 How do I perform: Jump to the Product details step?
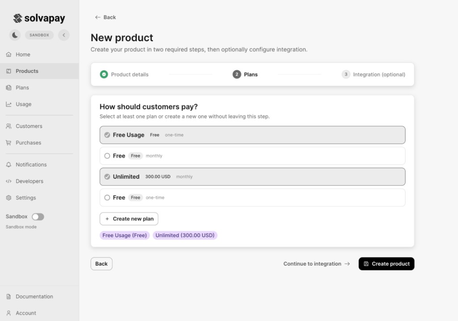124,74
